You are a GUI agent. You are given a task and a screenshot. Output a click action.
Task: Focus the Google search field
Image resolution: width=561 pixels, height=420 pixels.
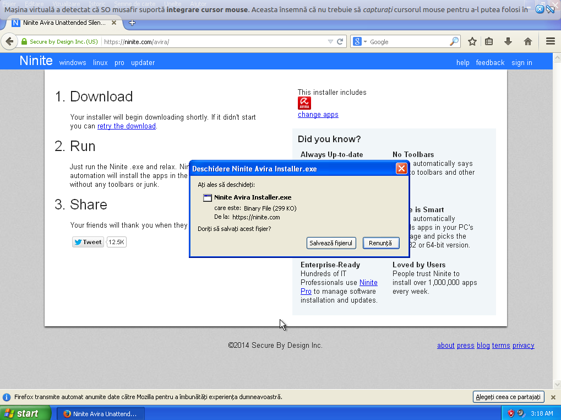(408, 41)
